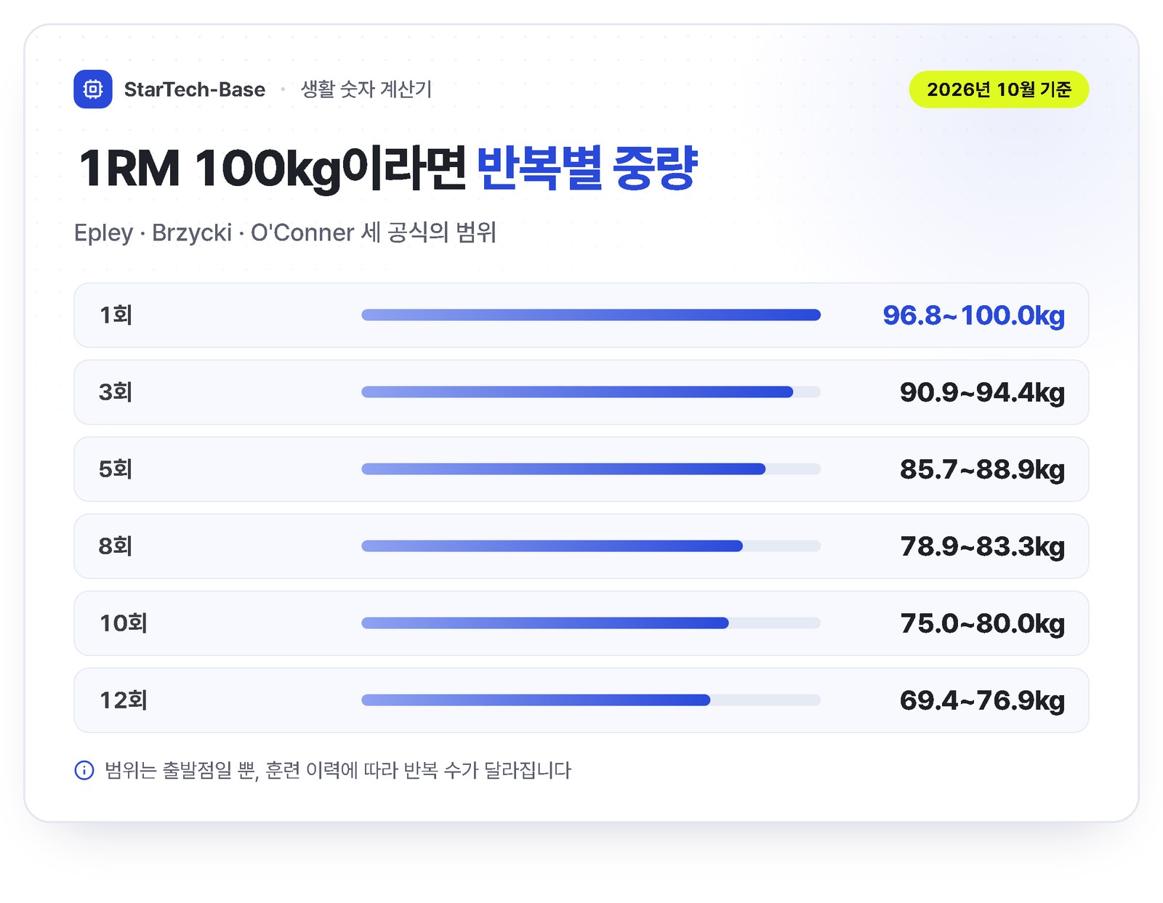Click the 1회 progress bar
The image size is (1163, 903).
[x=591, y=315]
